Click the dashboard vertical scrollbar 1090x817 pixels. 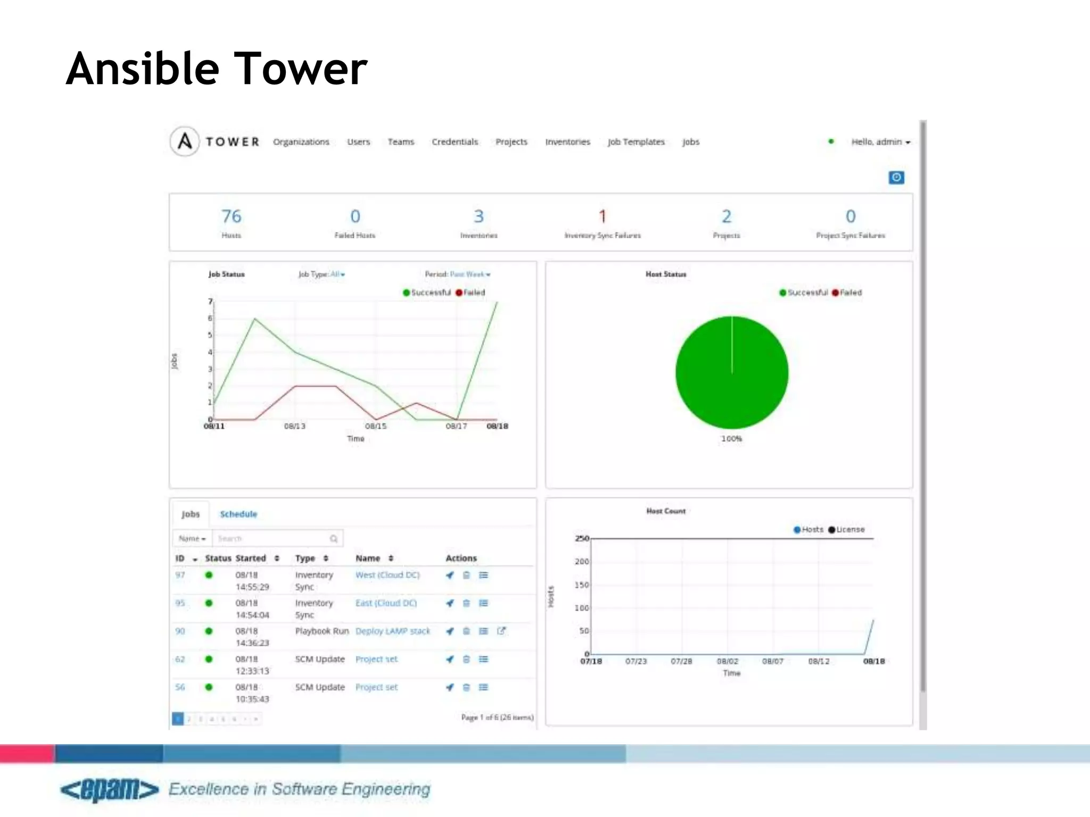[x=923, y=407]
